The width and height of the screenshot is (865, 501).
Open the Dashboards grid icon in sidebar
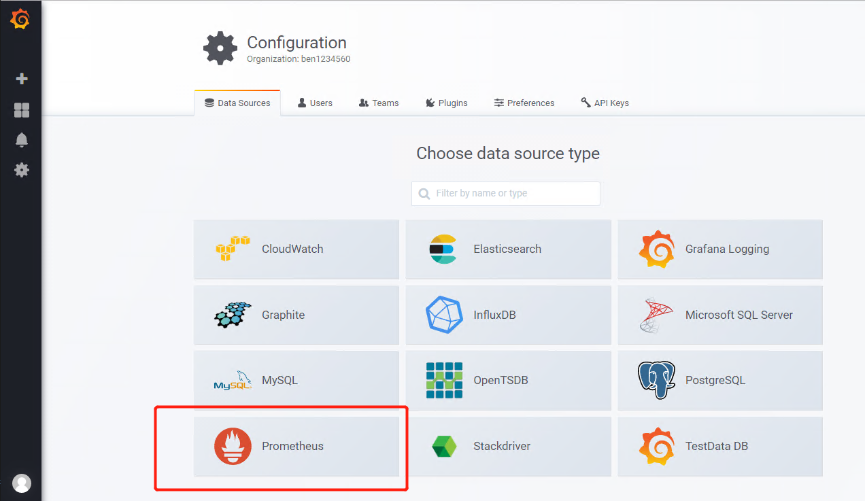tap(22, 110)
